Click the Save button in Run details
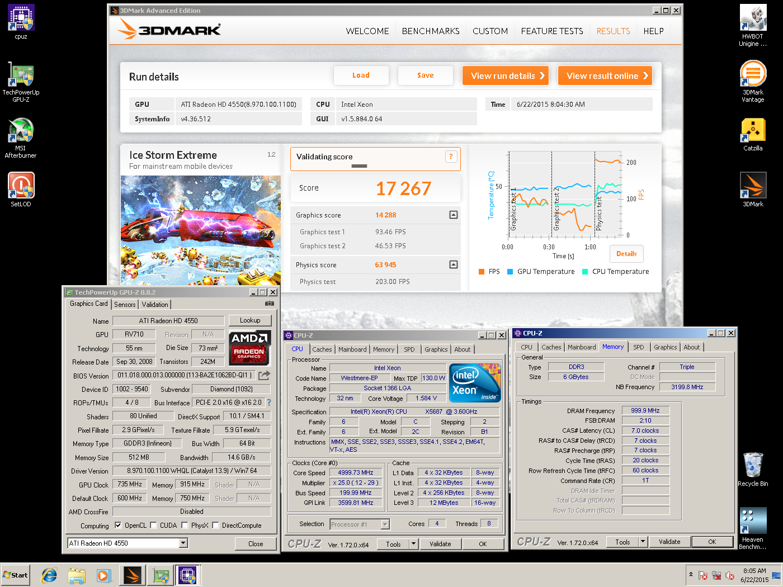This screenshot has width=783, height=587. [x=425, y=75]
